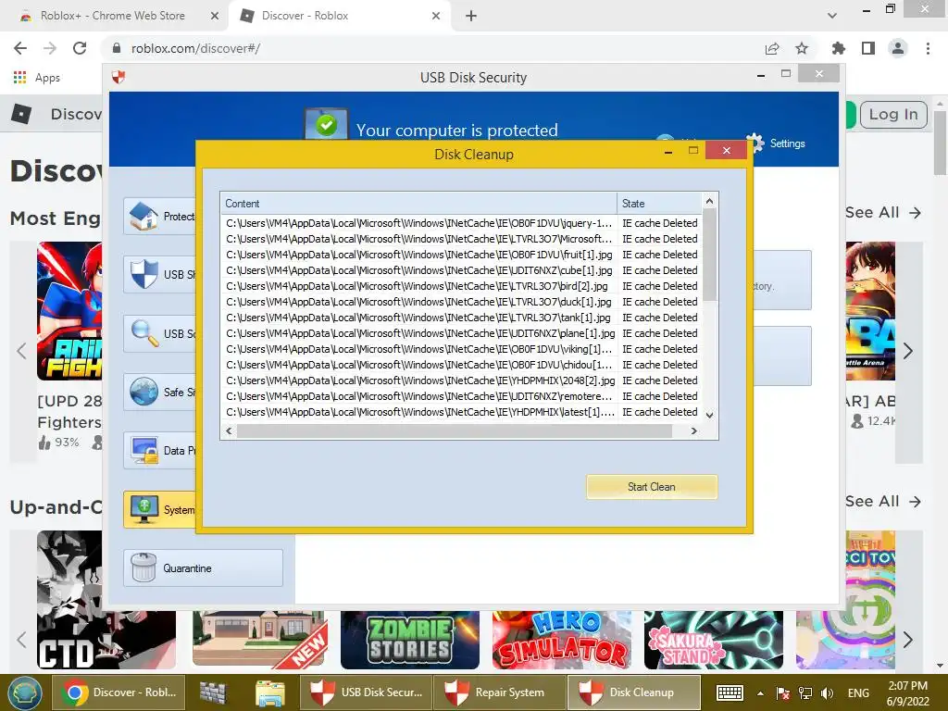Click the horizontal scroll right arrow
The height and width of the screenshot is (711, 948).
[x=694, y=431]
